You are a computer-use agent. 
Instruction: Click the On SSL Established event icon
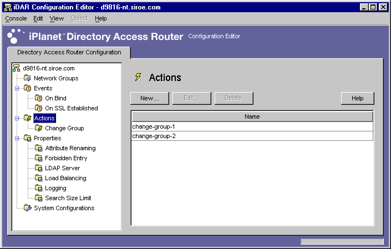point(39,108)
